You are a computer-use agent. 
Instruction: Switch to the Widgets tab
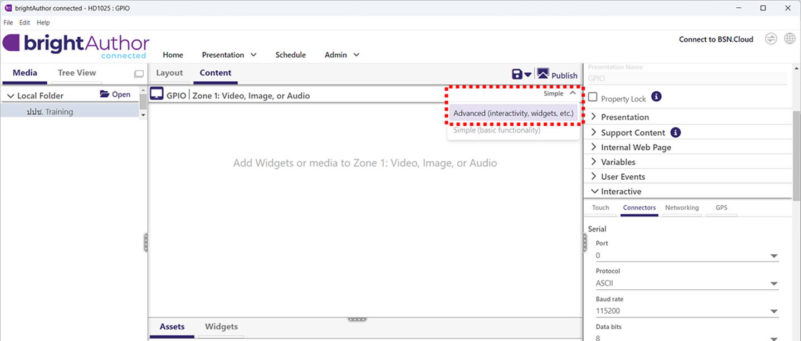tap(221, 327)
